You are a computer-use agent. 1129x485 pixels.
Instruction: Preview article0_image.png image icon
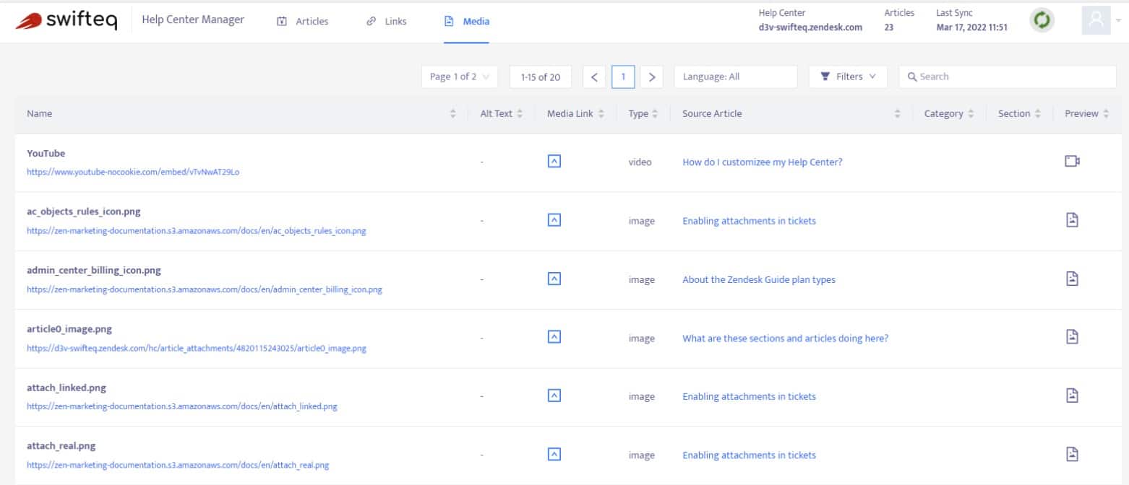pos(1073,337)
